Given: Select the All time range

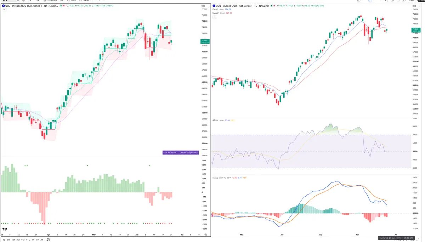Looking at the screenshot, I should [42, 240].
